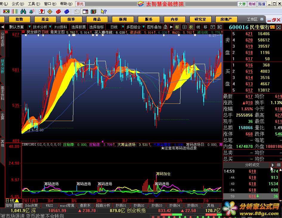The image size is (282, 218).
Task: Click the 商城 button in title bar
Action: tap(252, 4)
